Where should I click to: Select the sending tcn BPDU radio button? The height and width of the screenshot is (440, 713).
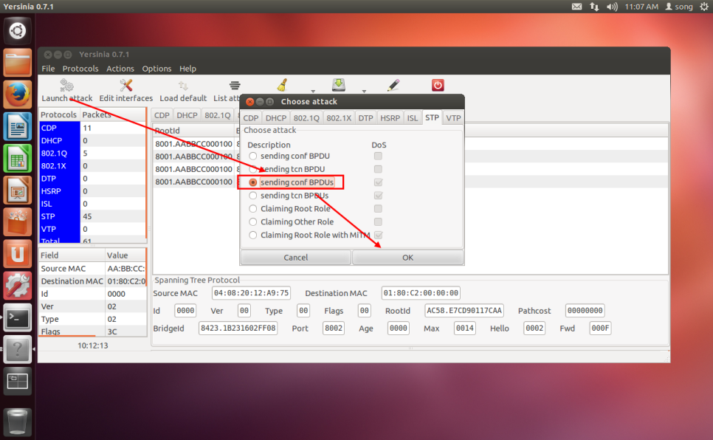click(253, 169)
